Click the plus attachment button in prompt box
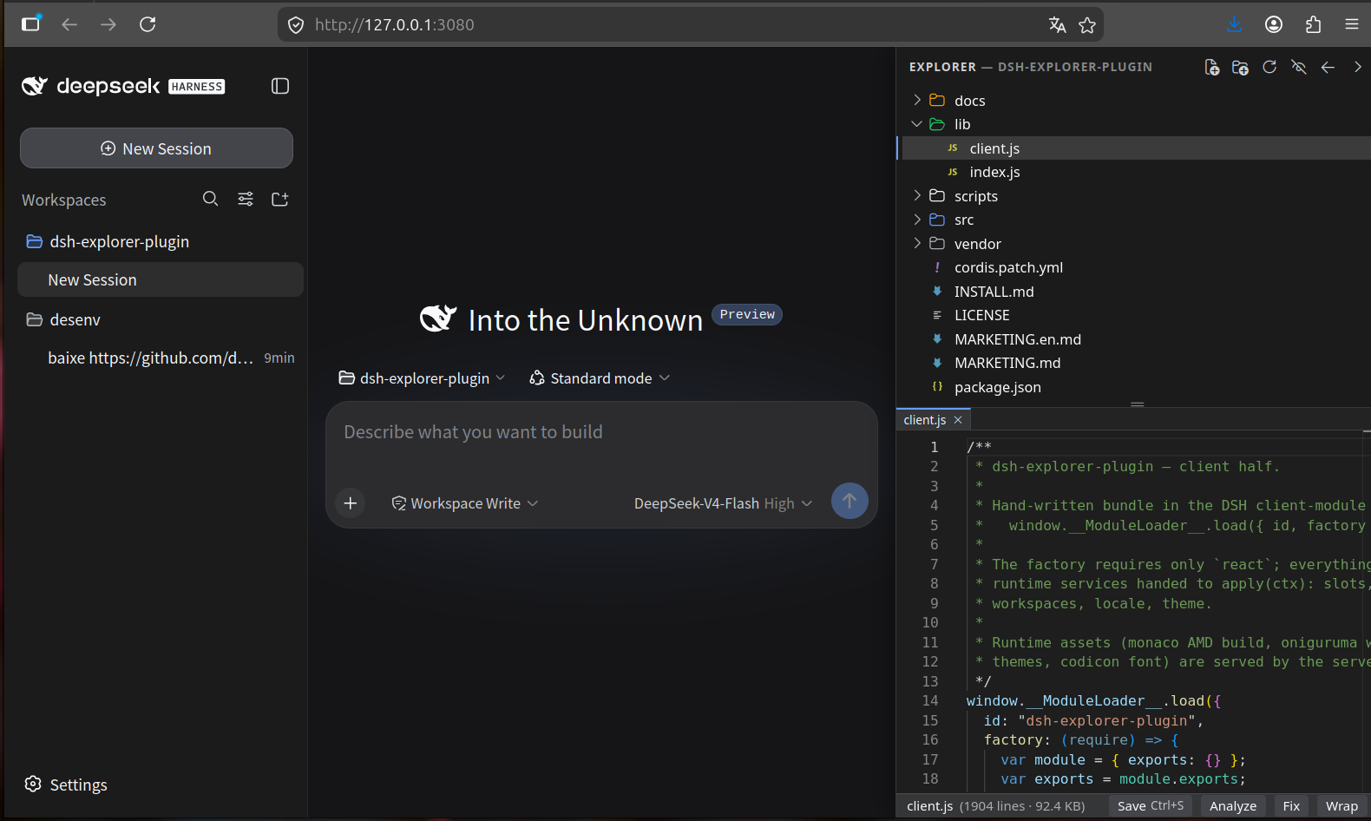 pos(351,502)
